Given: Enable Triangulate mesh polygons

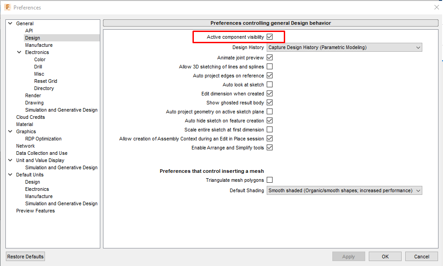Looking at the screenshot, I should [269, 180].
